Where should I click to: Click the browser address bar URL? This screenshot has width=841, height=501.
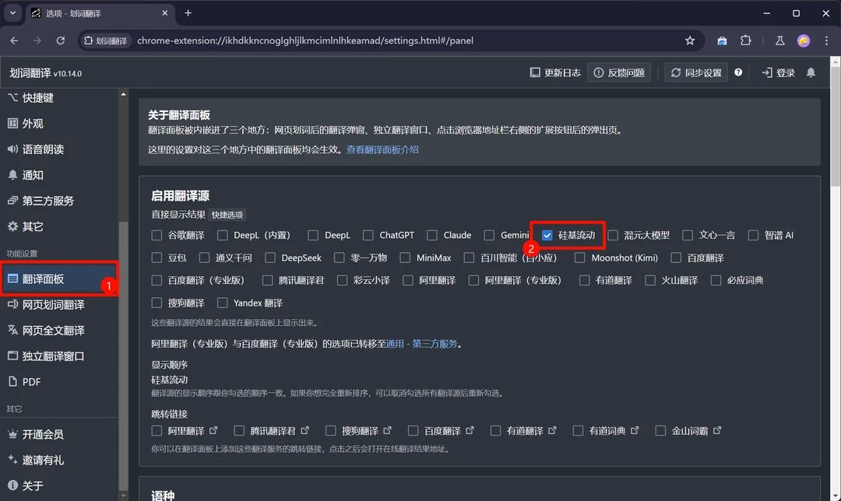[x=304, y=40]
